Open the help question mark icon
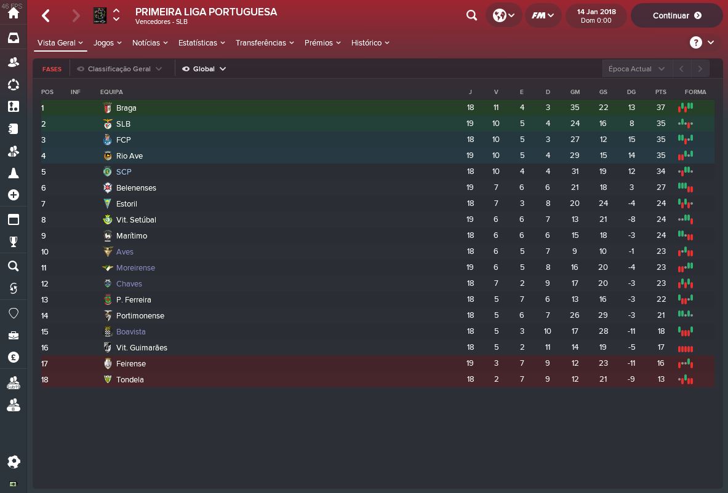This screenshot has width=728, height=493. [696, 42]
